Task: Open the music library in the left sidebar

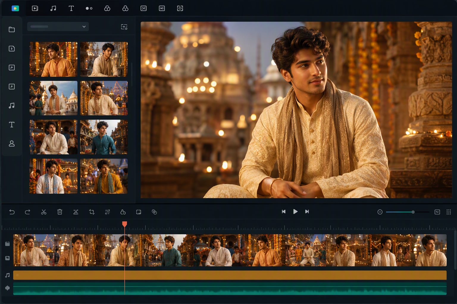Action: (x=12, y=105)
